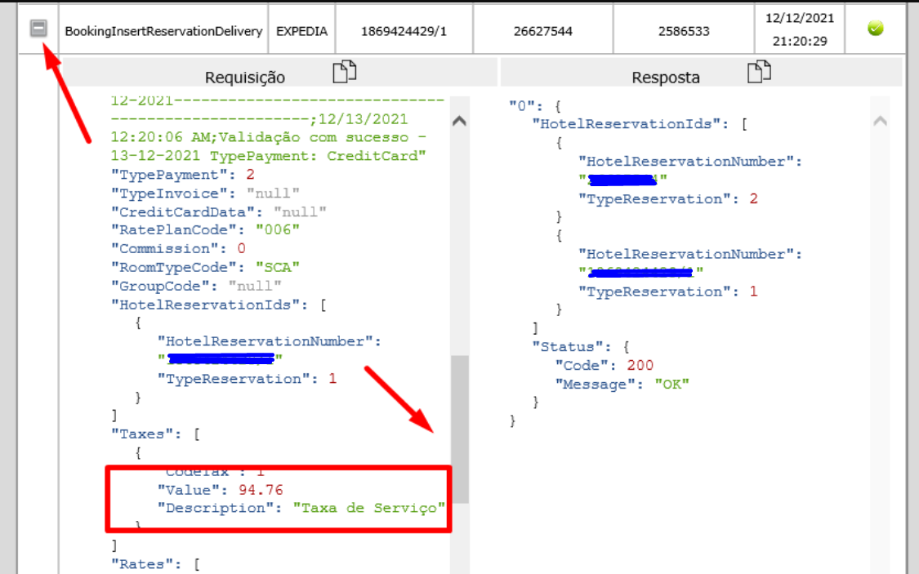The width and height of the screenshot is (919, 574).
Task: Click the "RatePlanCode": "006" line
Action: pos(205,229)
